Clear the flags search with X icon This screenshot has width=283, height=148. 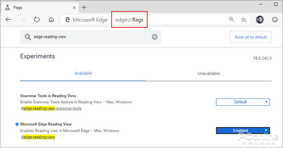pyautogui.click(x=155, y=37)
